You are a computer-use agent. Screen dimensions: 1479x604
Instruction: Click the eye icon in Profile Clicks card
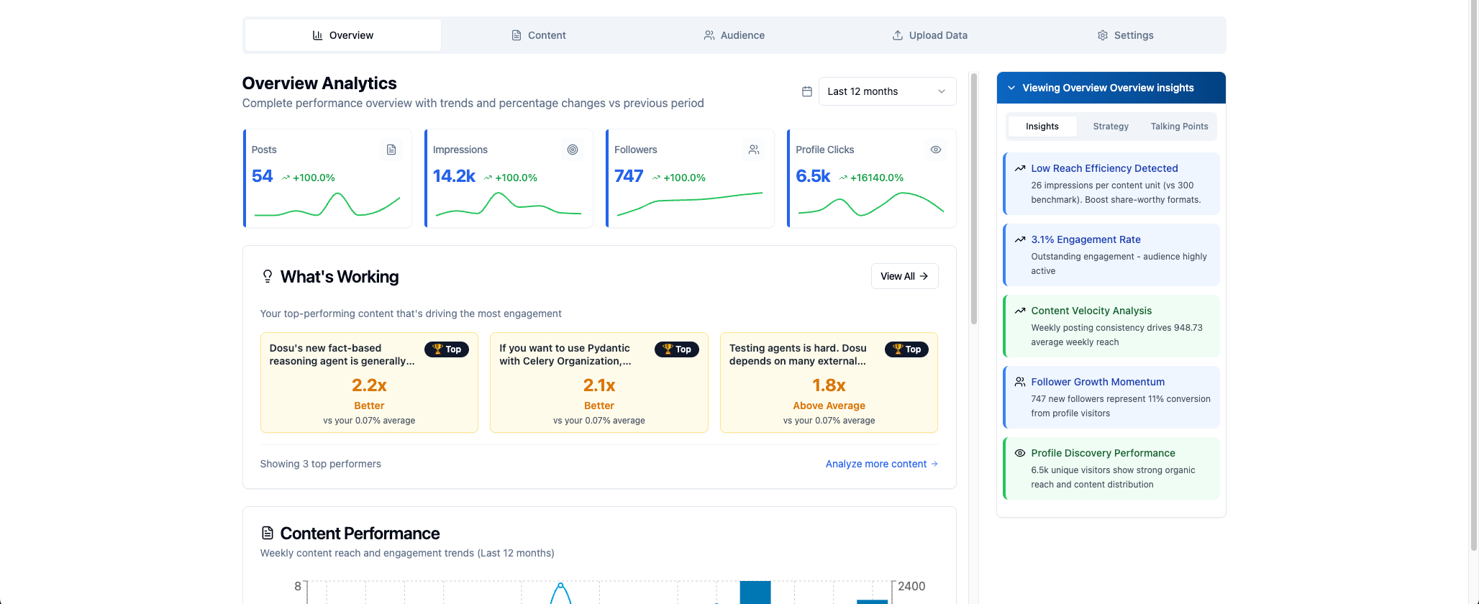coord(936,150)
